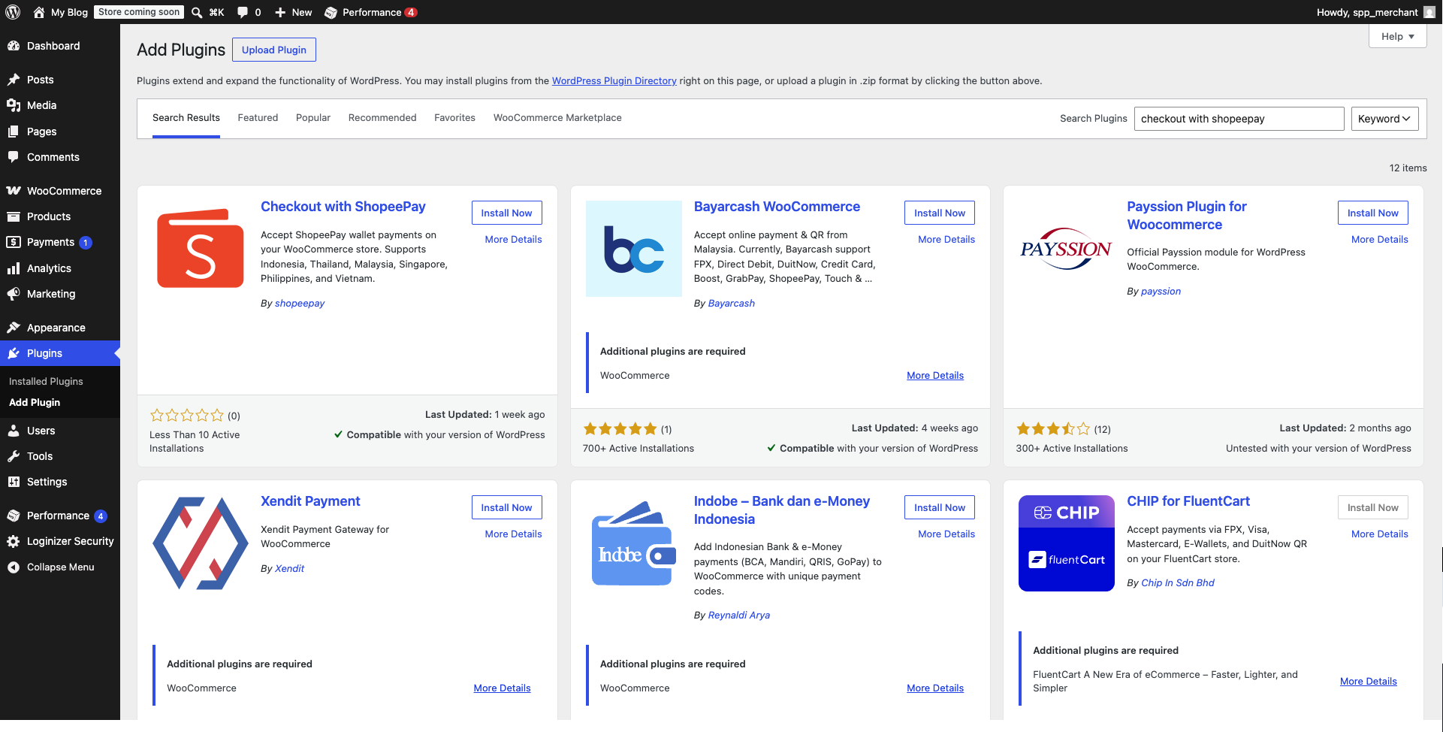Click the CHIP FluentCart plugin logo
The height and width of the screenshot is (732, 1443).
click(1067, 543)
